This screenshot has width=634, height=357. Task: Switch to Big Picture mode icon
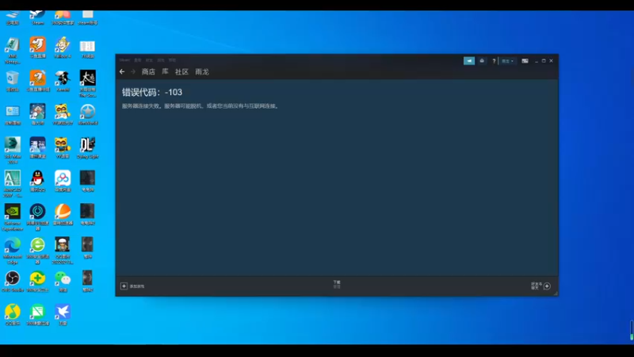(x=525, y=61)
